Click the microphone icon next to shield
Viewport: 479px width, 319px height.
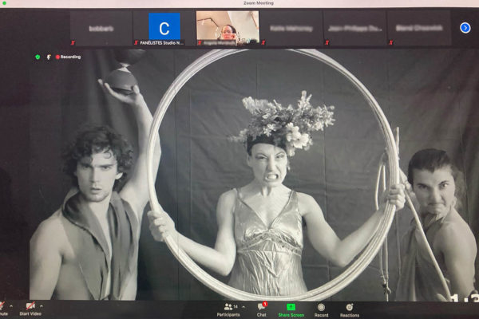tap(48, 57)
